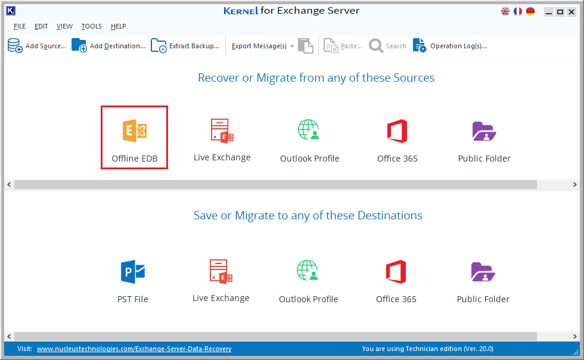Click the Add Source toolbar button
This screenshot has width=584, height=360.
point(37,46)
